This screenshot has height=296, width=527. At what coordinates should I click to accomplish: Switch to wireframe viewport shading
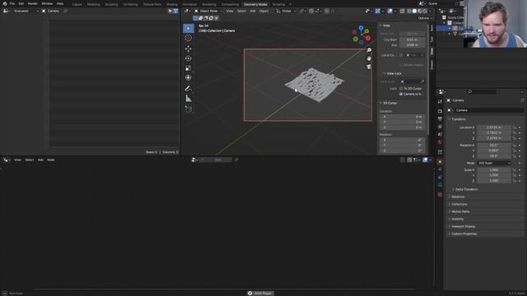(x=409, y=11)
